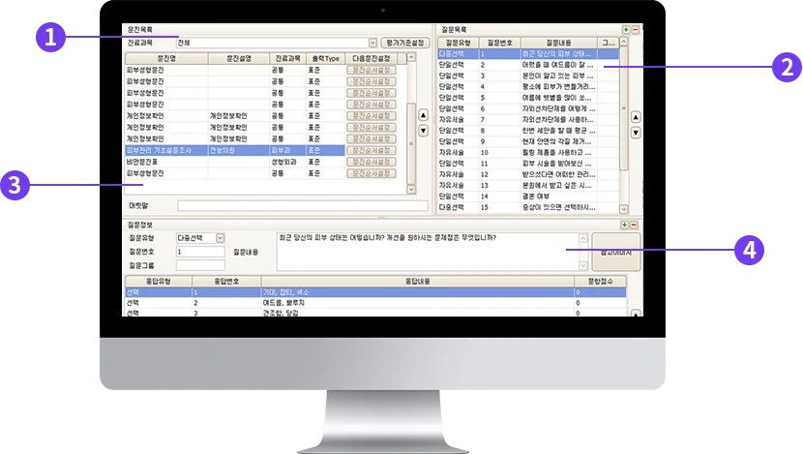The image size is (803, 454).
Task: Click the 머릿말 input field
Action: 303,206
